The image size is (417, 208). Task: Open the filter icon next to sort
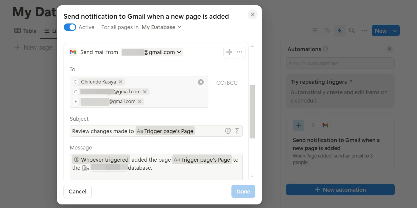315,30
